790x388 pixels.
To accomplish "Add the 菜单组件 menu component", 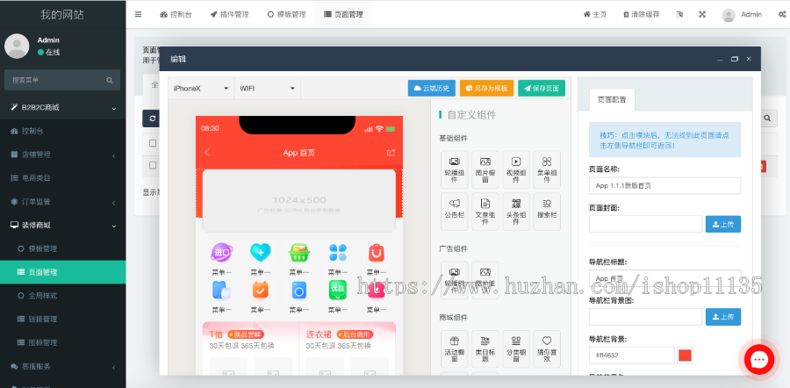I will [x=547, y=169].
